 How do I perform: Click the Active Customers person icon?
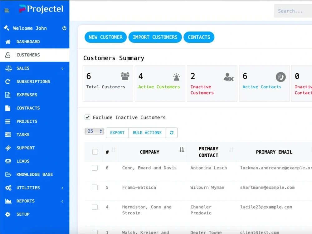(x=176, y=77)
